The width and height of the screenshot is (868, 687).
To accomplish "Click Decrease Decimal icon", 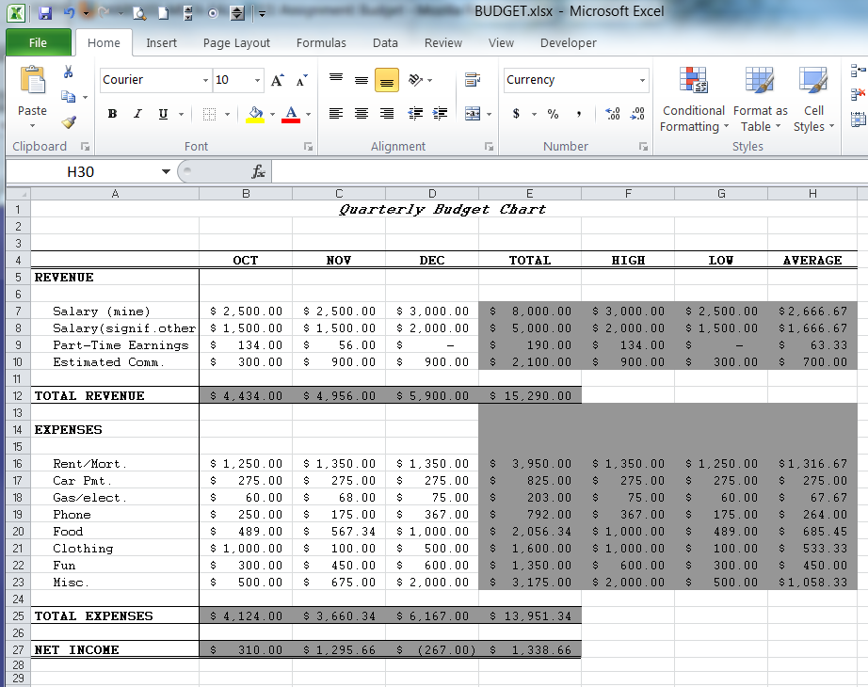I will [x=637, y=114].
